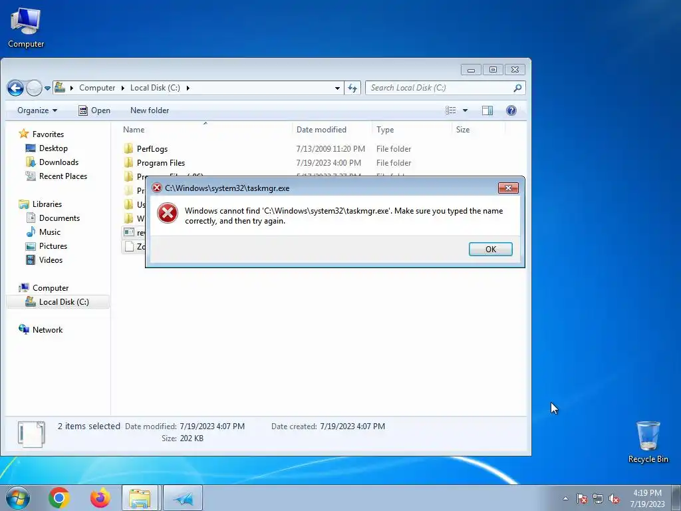Click the Explorer back navigation arrow

coord(16,88)
